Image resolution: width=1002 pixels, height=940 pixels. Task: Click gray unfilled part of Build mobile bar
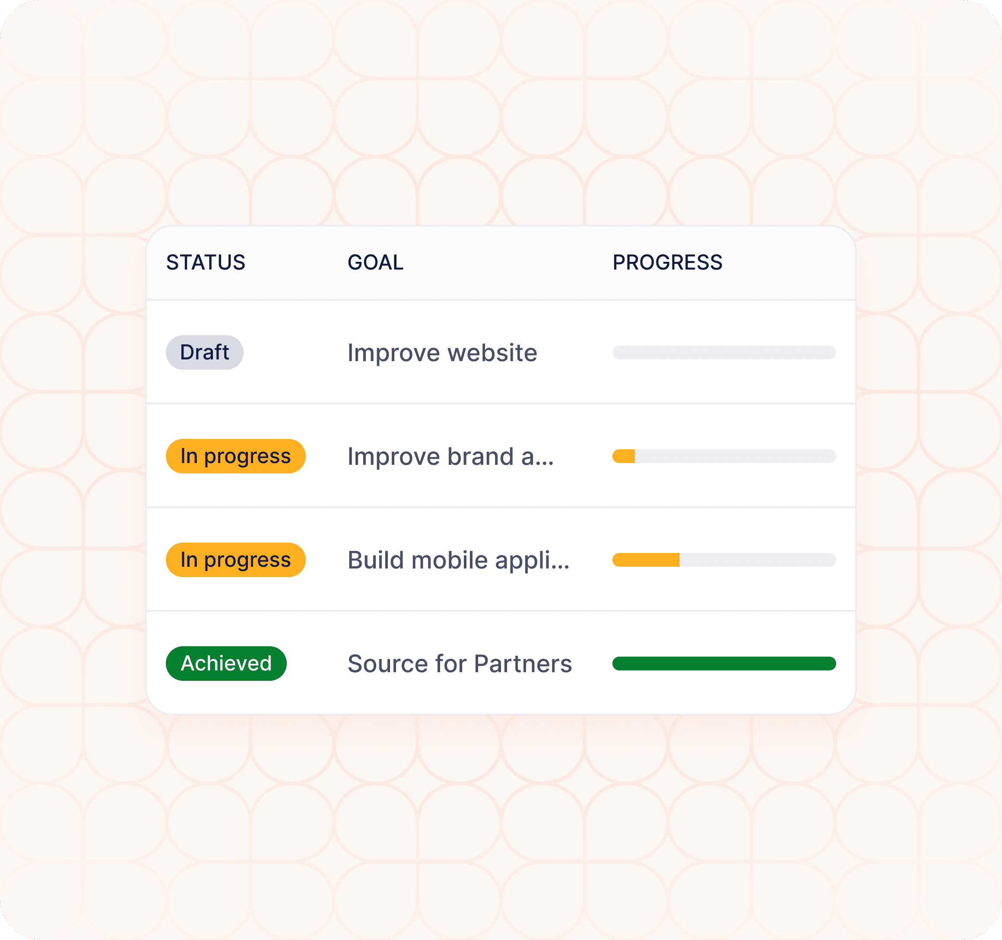coord(757,560)
